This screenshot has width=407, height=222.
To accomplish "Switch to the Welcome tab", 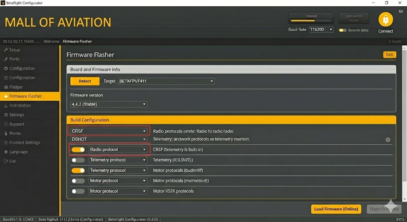I will tap(51, 41).
